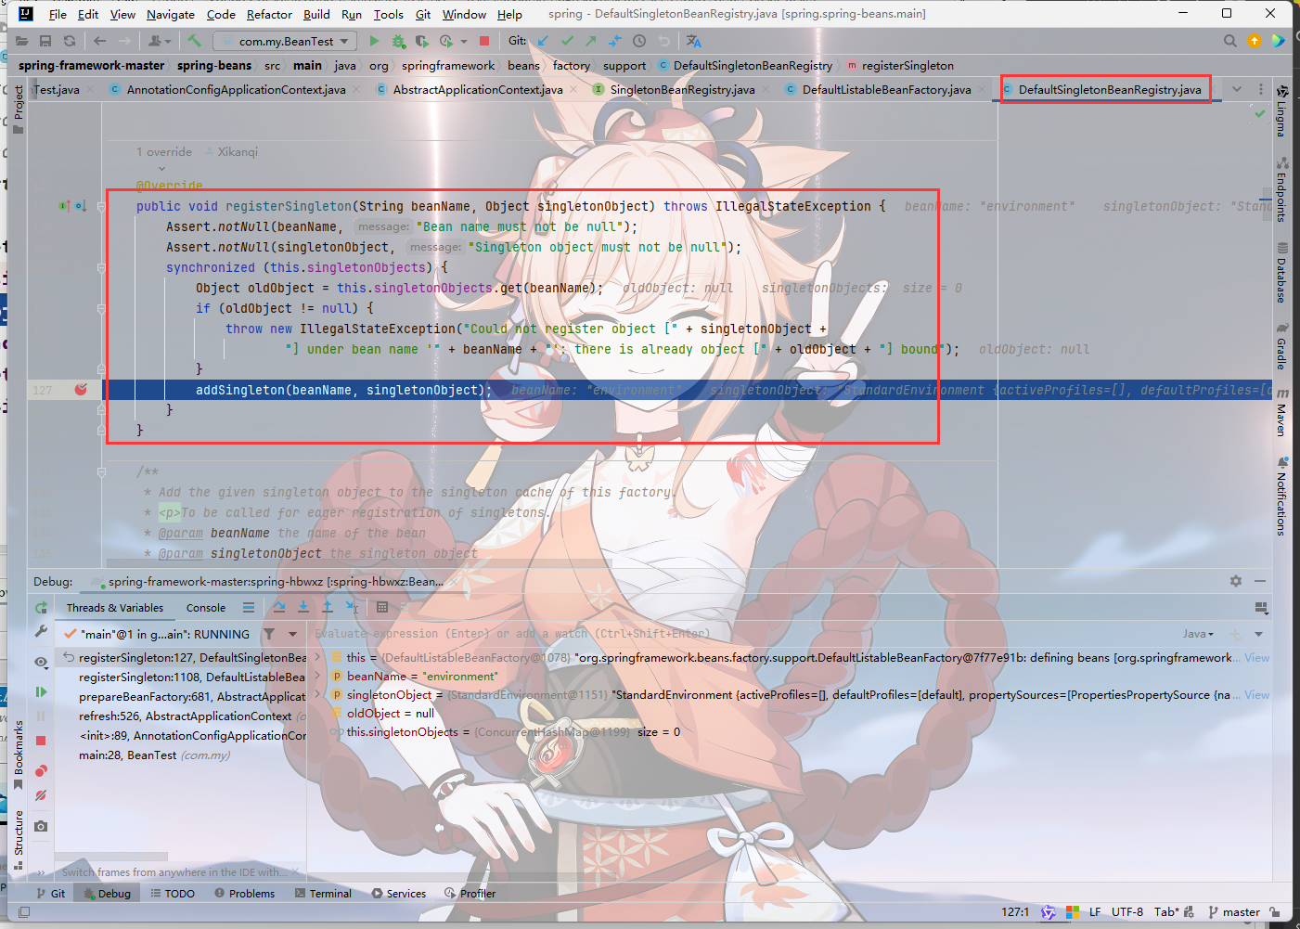Open com.my.BeanTest run configuration dropdown
Screen dimensions: 1300x929
(x=285, y=41)
